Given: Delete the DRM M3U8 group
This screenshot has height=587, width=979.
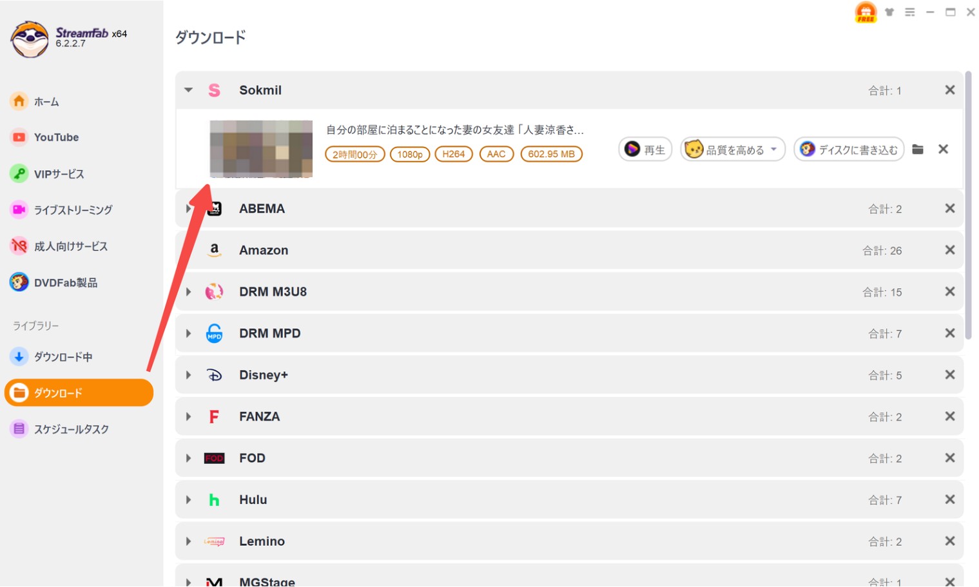Looking at the screenshot, I should click(949, 292).
